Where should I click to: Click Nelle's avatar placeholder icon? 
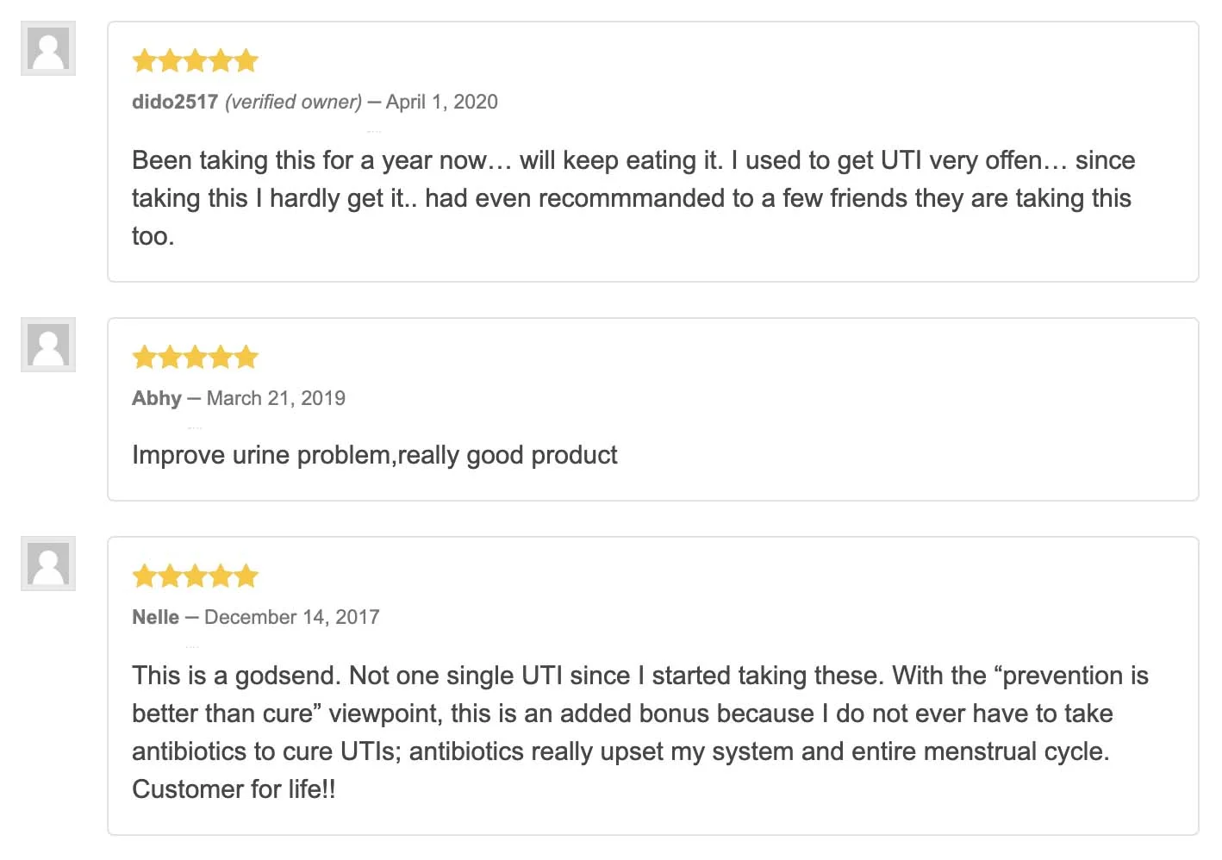48,564
